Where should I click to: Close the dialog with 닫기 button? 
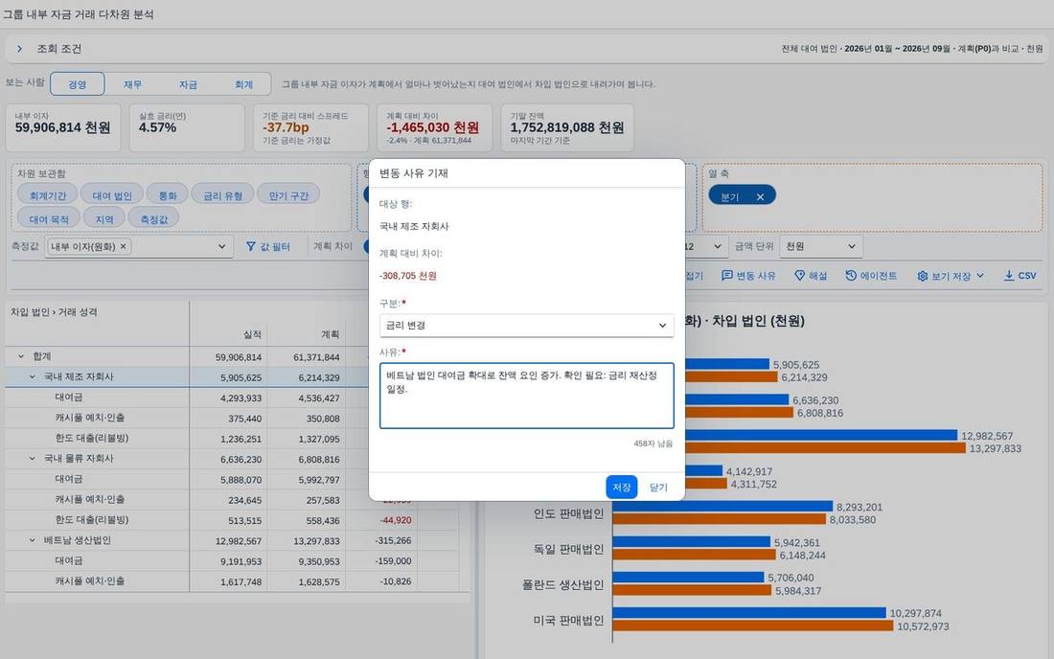pyautogui.click(x=659, y=487)
